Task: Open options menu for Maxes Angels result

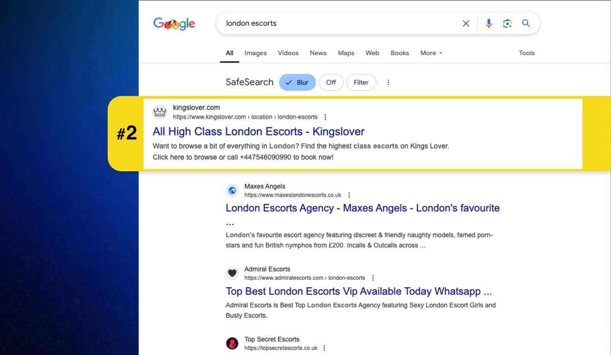Action: (349, 195)
